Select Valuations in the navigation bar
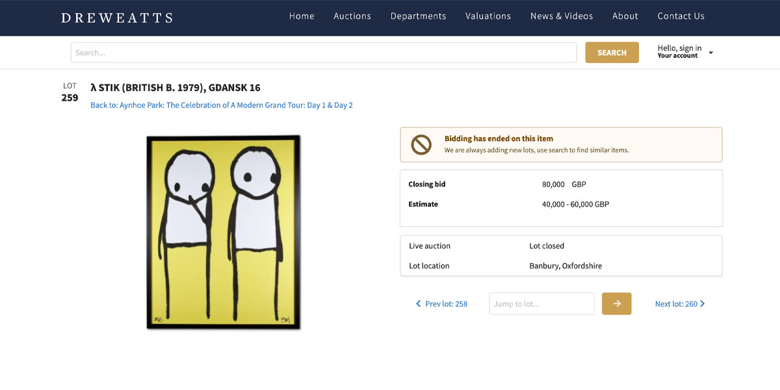 (488, 16)
